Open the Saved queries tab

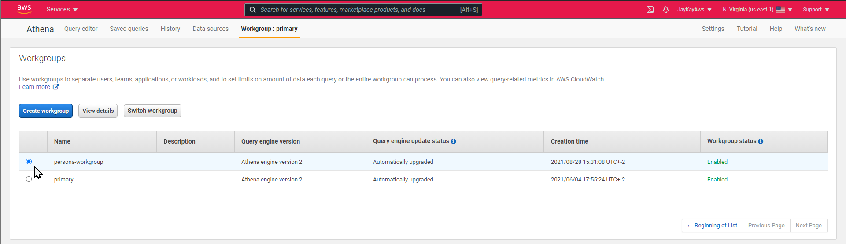(x=129, y=29)
